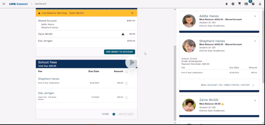The height and width of the screenshot is (125, 265).
Task: Check the End of Year Celebration fee
Action: point(126,83)
